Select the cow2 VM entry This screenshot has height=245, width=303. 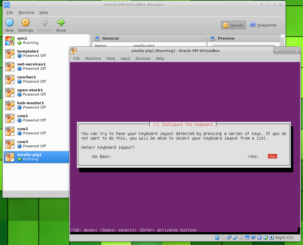click(x=36, y=131)
